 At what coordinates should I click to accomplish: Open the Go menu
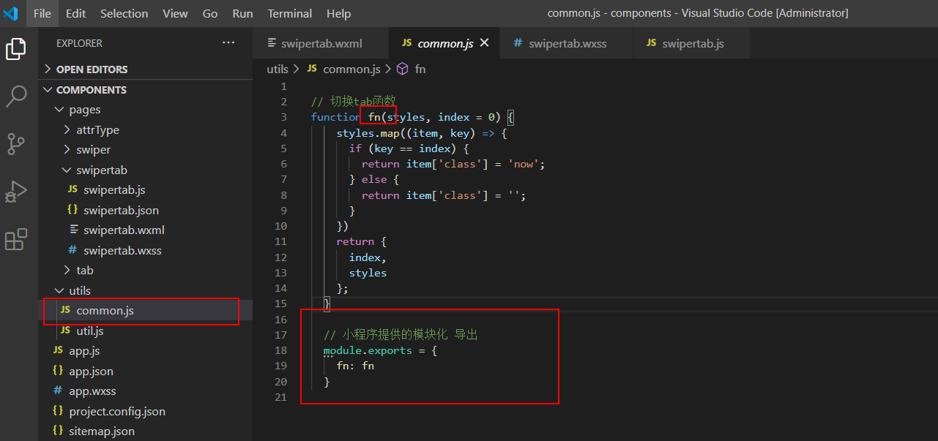coord(210,13)
